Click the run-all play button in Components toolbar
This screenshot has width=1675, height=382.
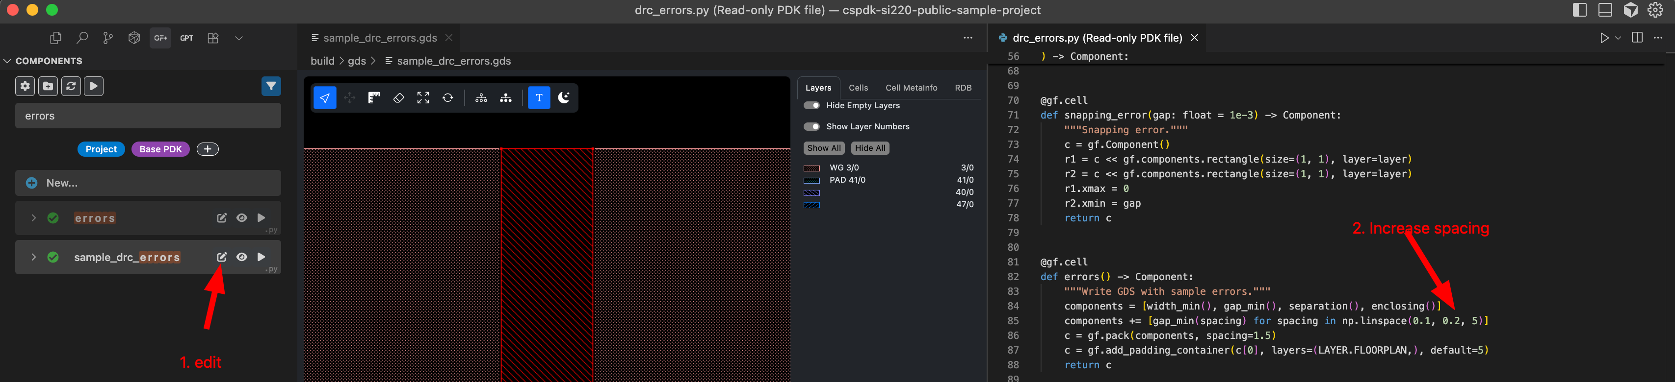pyautogui.click(x=94, y=86)
